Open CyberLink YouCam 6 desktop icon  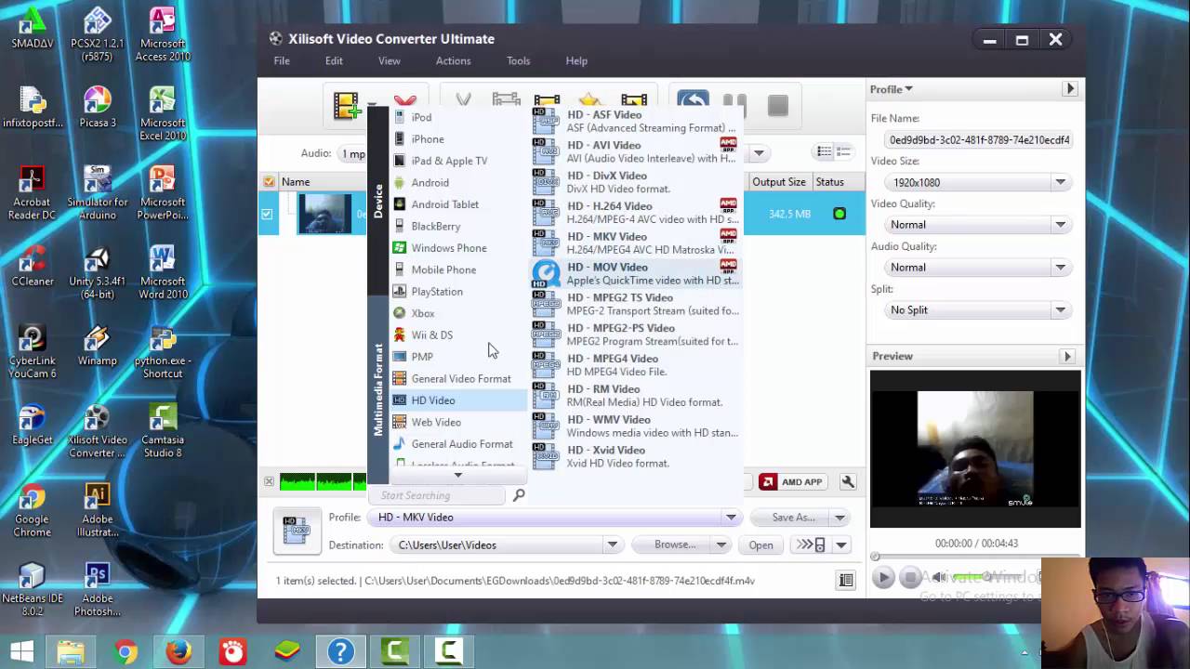[x=33, y=351]
